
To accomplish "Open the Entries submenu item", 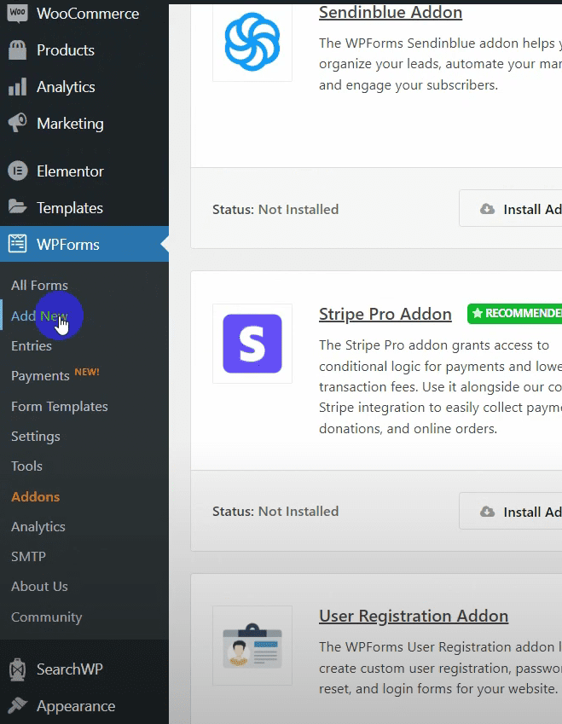I will click(32, 346).
